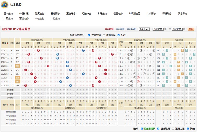197x132 pixels.
Task: Switch to 和尾走势 tab
Action: 102,14
